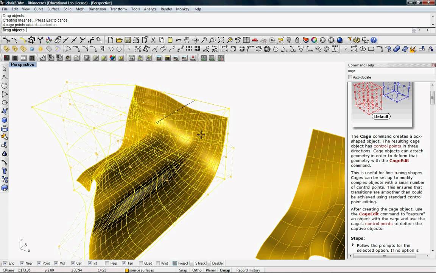Image resolution: width=436 pixels, height=273 pixels.
Task: Open a file with the folder icon
Action: click(x=119, y=40)
